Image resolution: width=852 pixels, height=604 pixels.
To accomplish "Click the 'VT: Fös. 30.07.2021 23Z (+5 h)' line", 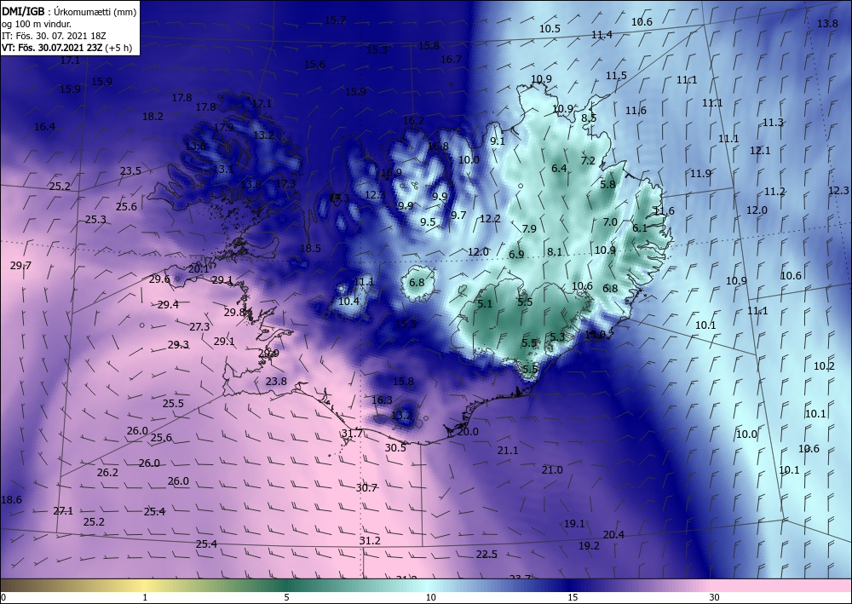I will (66, 47).
